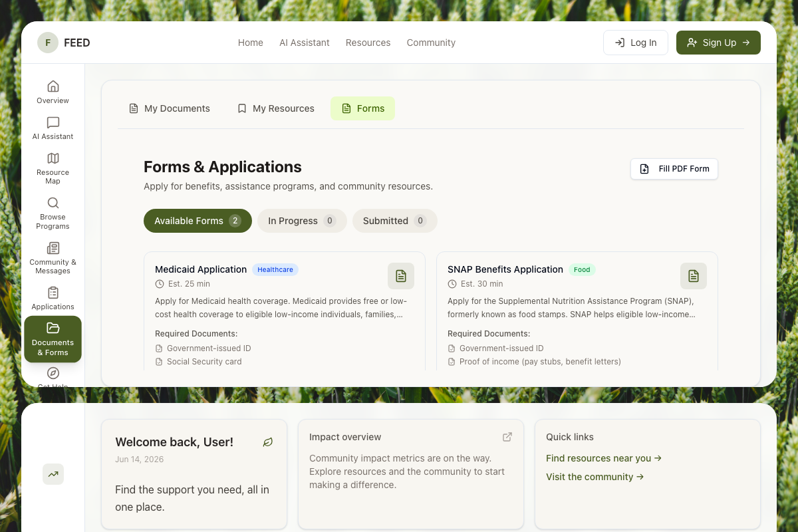Open the SNAP Benefits Application title
The width and height of the screenshot is (798, 532).
(x=505, y=269)
